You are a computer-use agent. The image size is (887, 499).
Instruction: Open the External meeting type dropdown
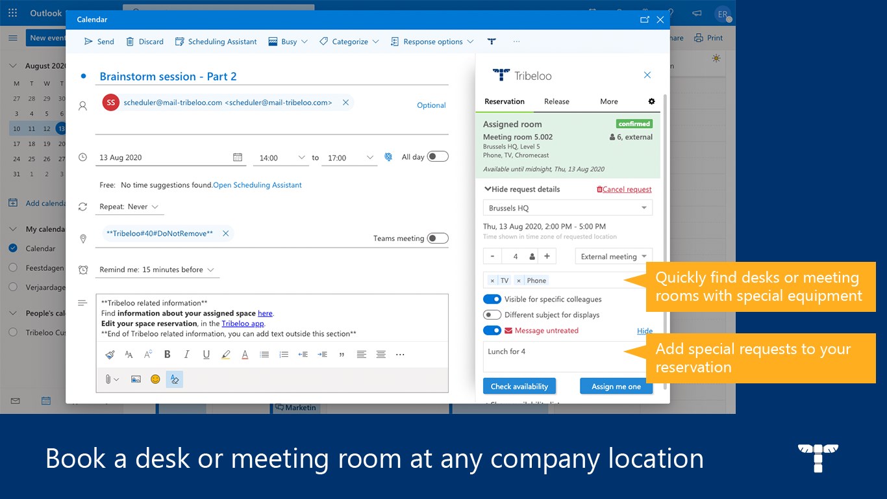pyautogui.click(x=614, y=257)
